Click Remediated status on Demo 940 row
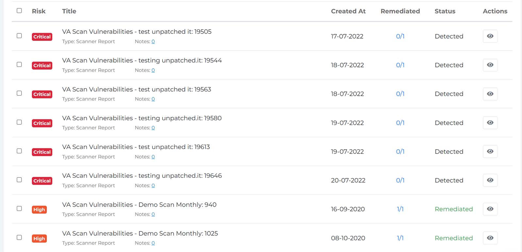The width and height of the screenshot is (522, 252). pos(454,209)
